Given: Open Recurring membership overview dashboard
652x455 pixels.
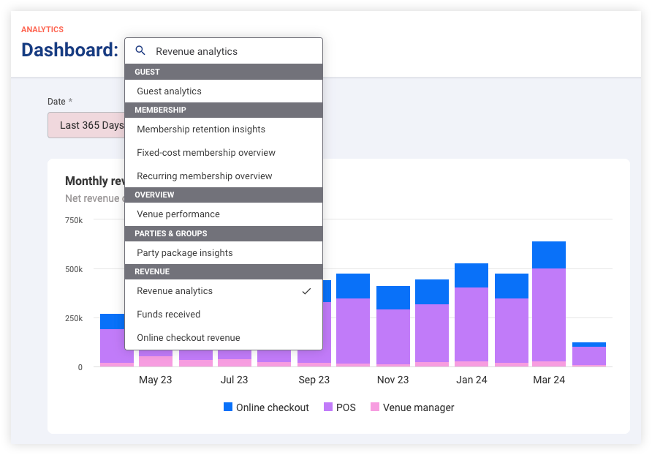Looking at the screenshot, I should pyautogui.click(x=224, y=176).
